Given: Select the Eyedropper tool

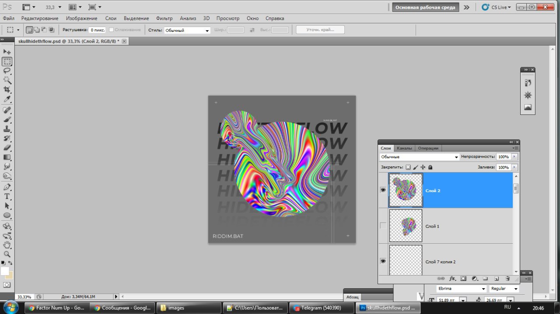Looking at the screenshot, I should click(x=7, y=99).
